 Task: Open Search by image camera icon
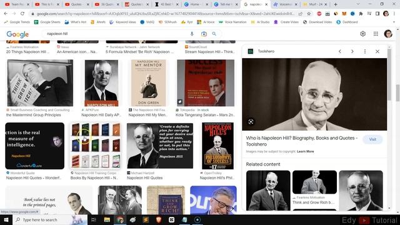pyautogui.click(x=204, y=34)
